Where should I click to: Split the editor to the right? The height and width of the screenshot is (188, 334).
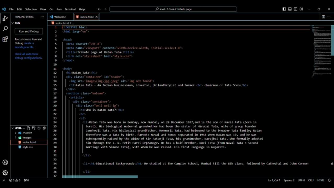point(323,17)
